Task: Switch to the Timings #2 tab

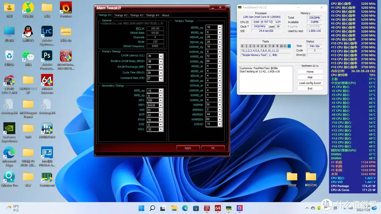Action: 121,15
